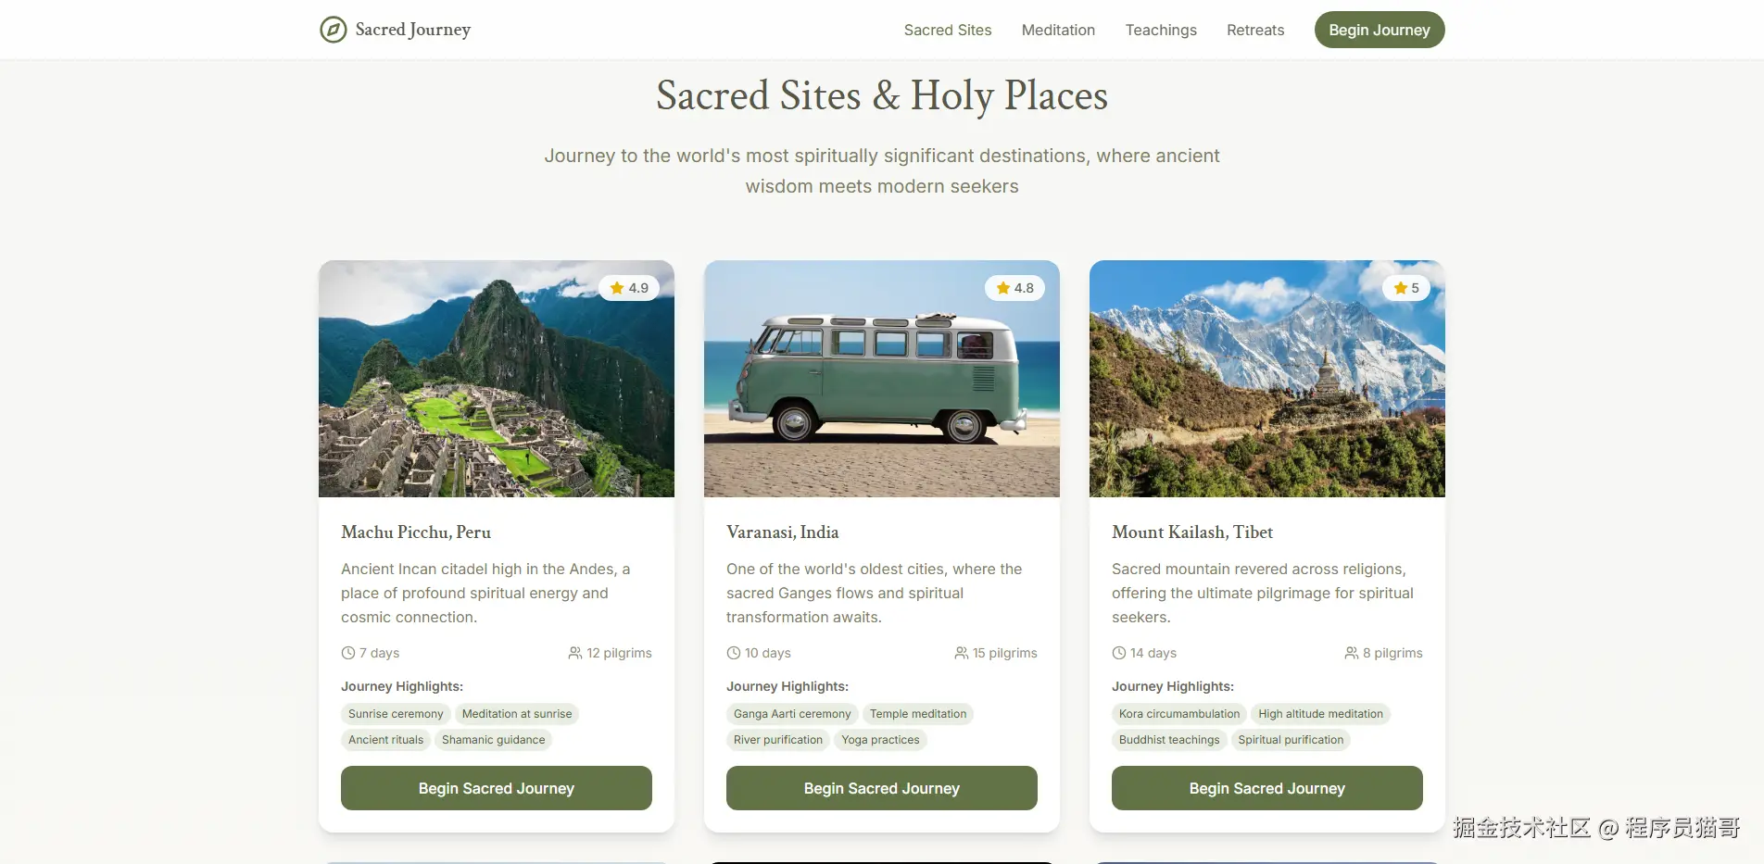This screenshot has width=1764, height=864.
Task: Open the Mount Kailash mountain photo
Action: (x=1267, y=379)
